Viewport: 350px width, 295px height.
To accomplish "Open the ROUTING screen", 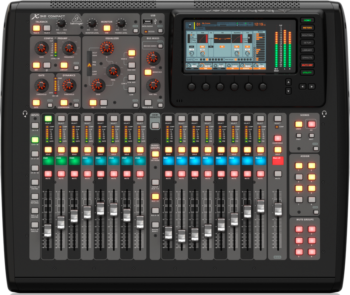I will [x=307, y=35].
